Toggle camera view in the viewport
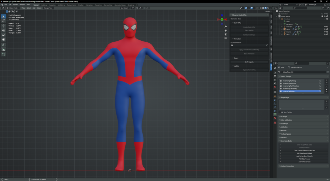 click(x=226, y=34)
